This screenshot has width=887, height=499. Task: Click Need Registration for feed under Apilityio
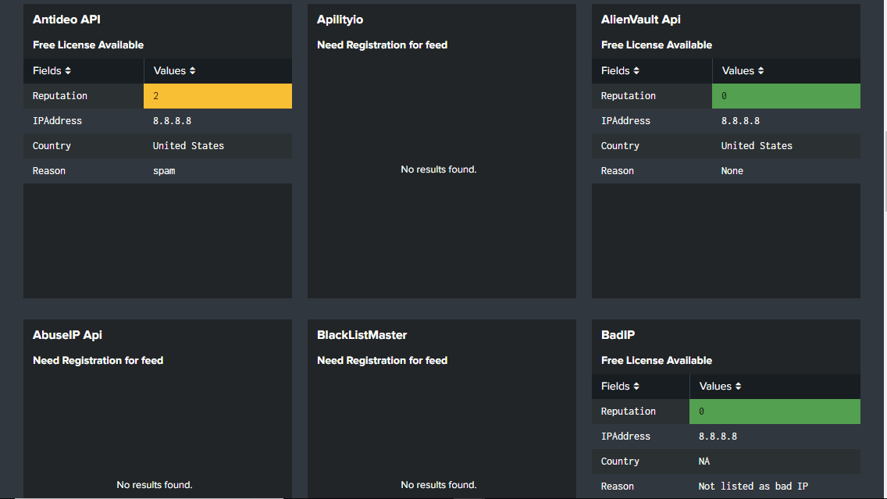pos(382,45)
